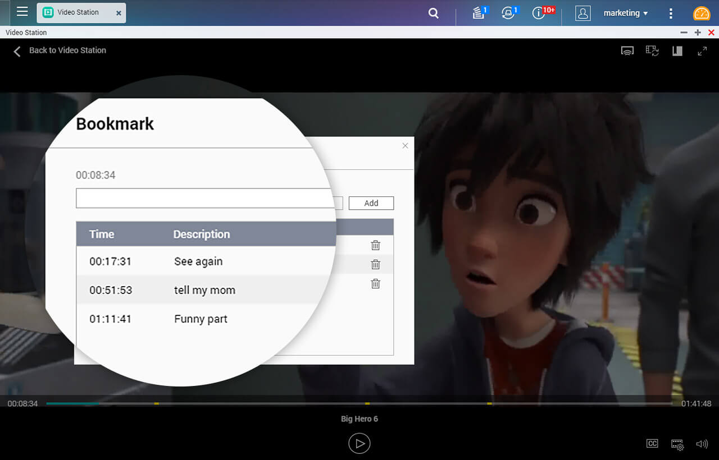Close the Video Station tab

(118, 13)
